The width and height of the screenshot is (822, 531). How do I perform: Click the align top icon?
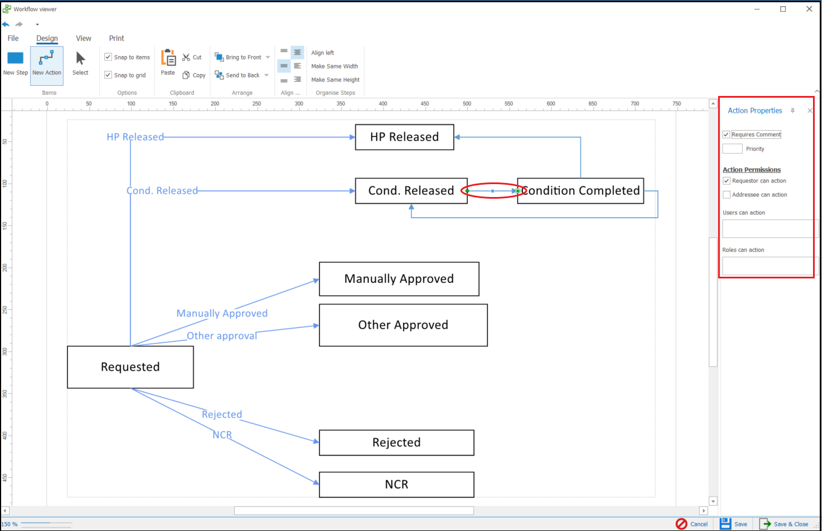(284, 52)
